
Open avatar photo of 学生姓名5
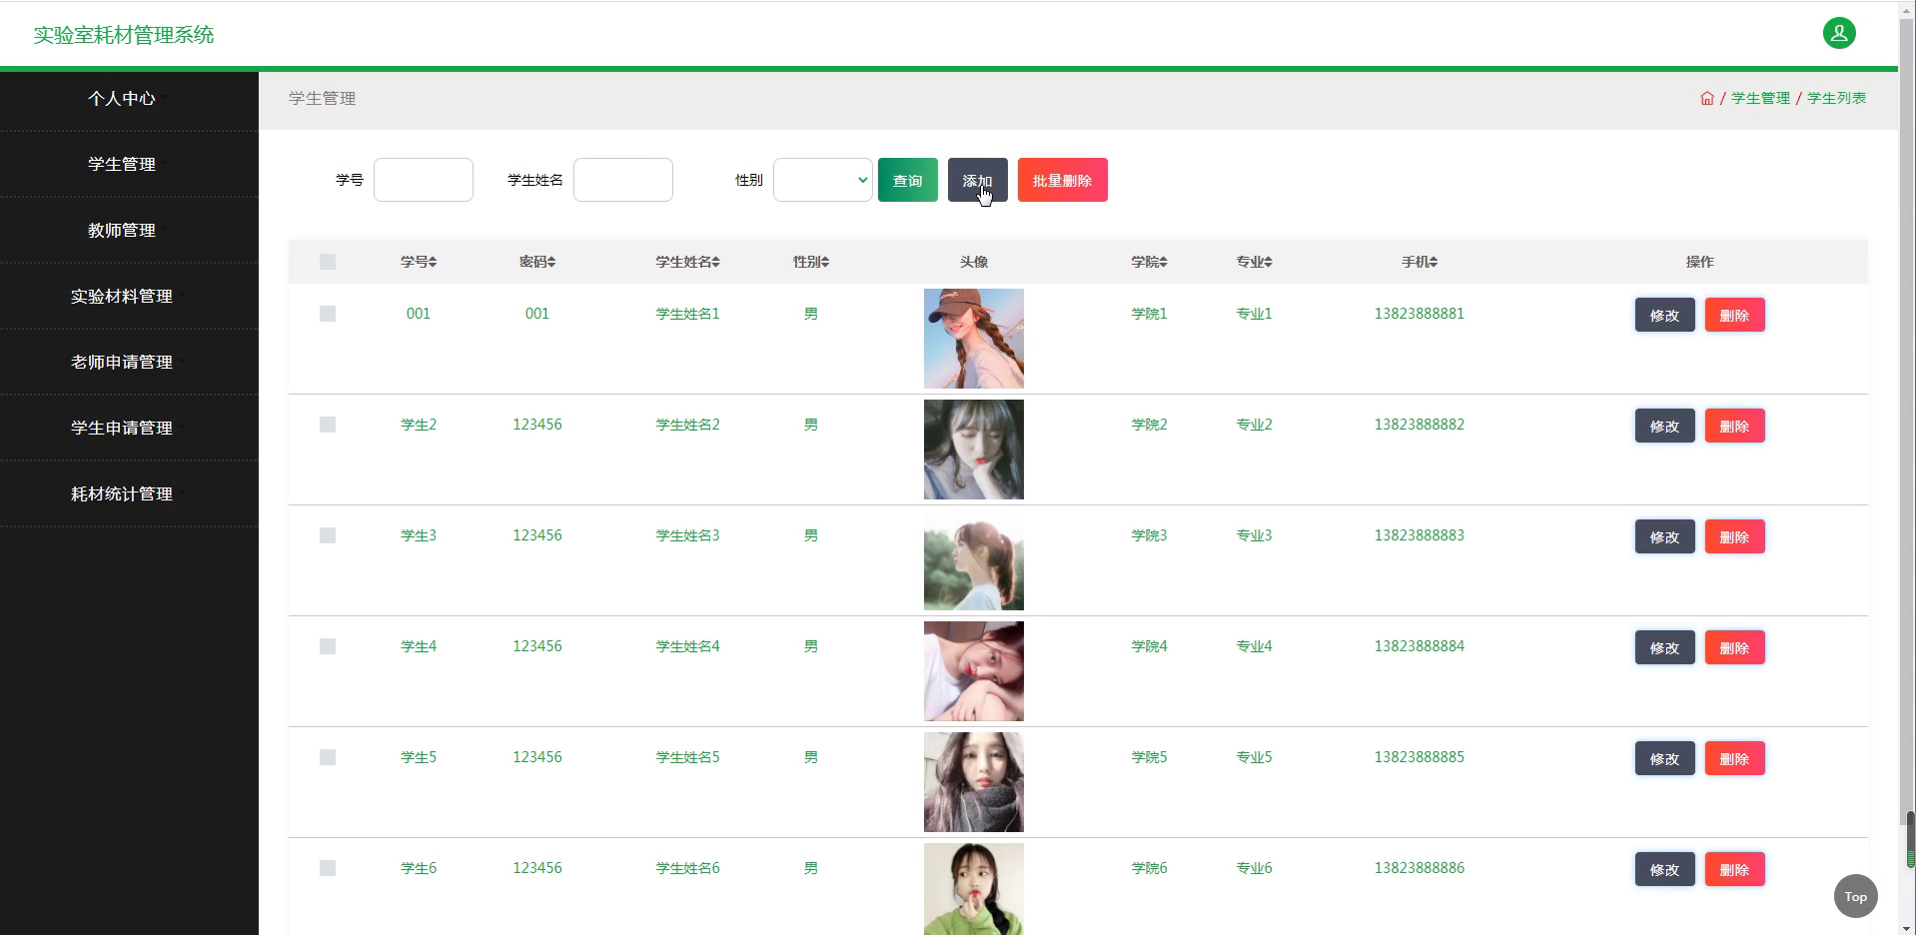coord(974,782)
